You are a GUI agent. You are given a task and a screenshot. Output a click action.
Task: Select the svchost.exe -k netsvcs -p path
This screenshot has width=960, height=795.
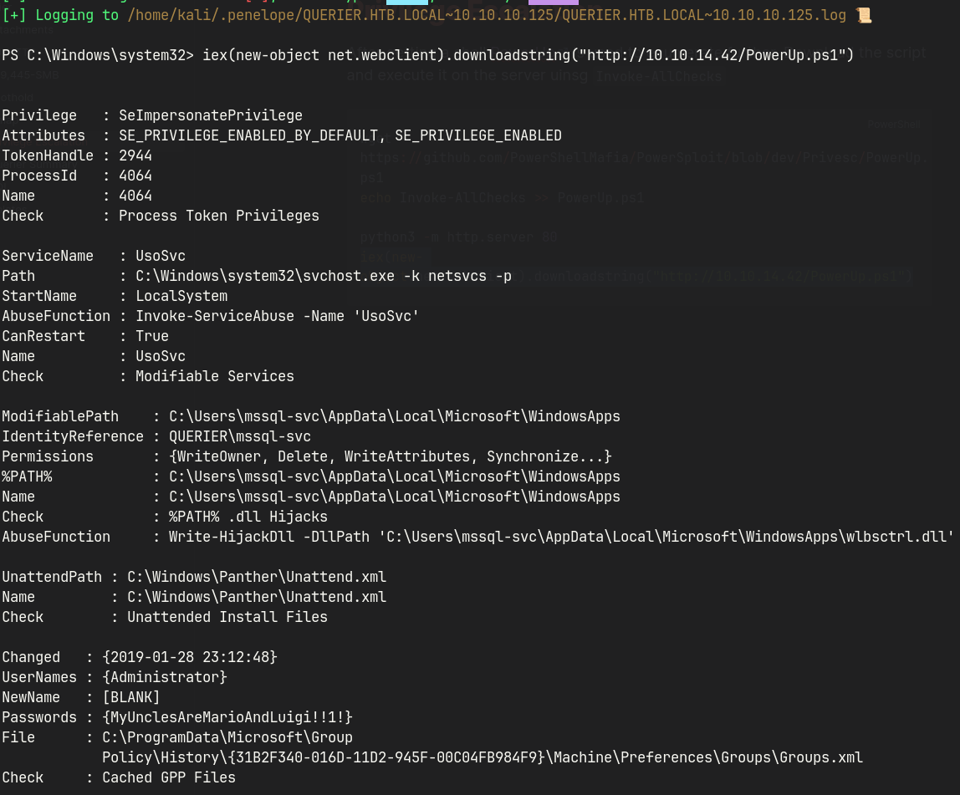coord(324,276)
